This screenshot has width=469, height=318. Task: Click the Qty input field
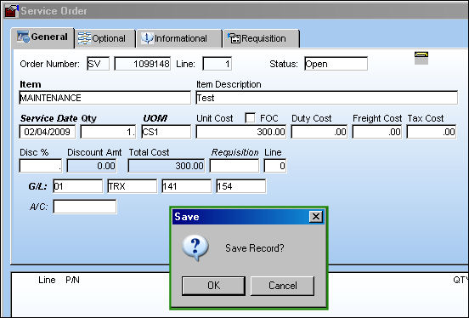click(x=108, y=132)
